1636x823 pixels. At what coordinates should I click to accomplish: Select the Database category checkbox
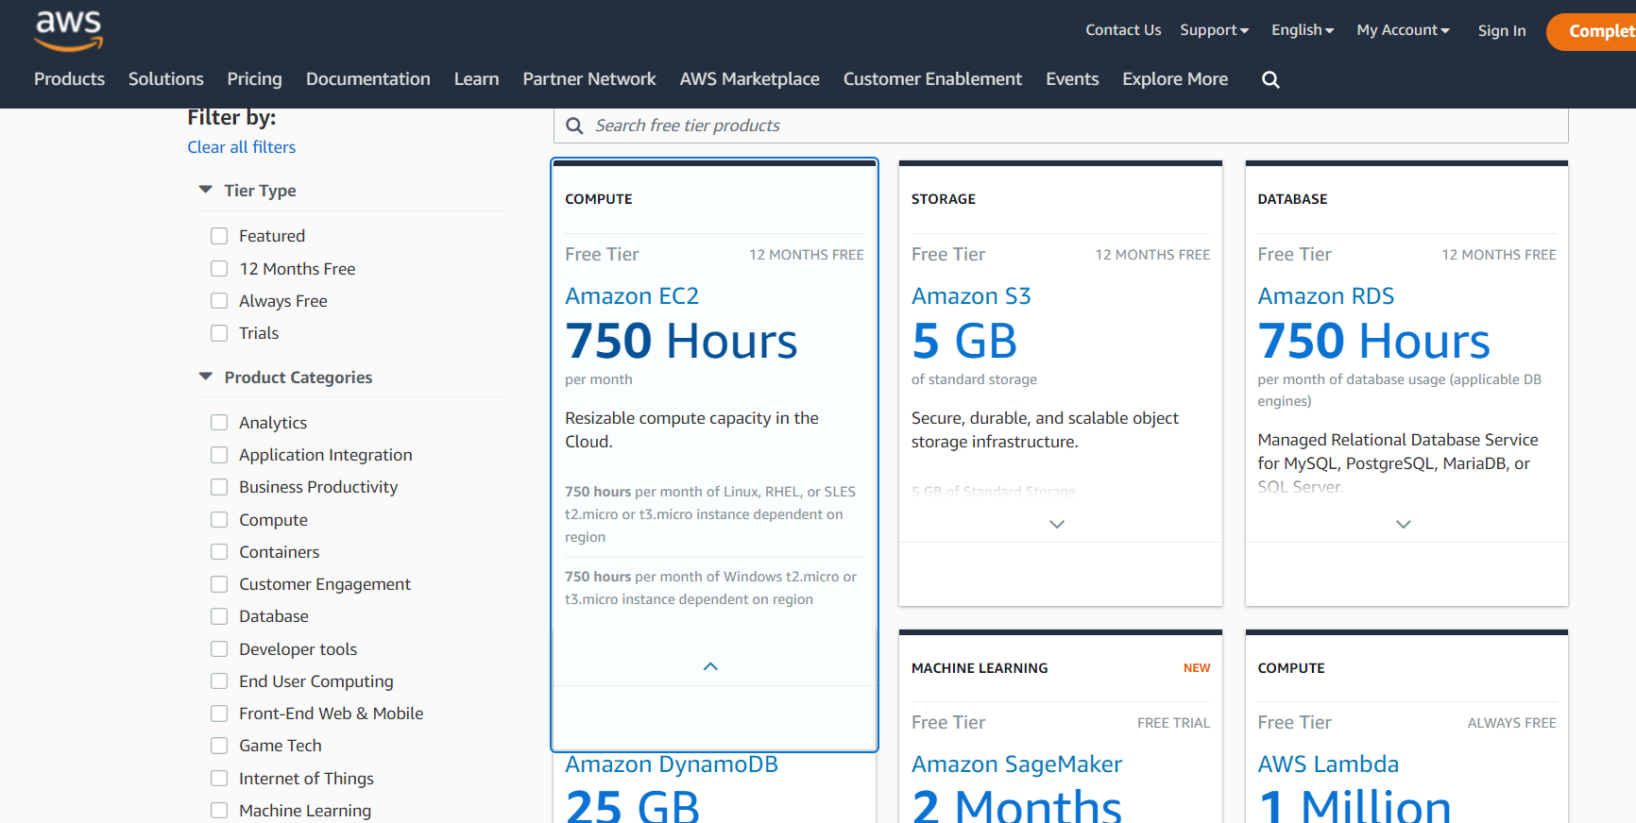click(219, 616)
